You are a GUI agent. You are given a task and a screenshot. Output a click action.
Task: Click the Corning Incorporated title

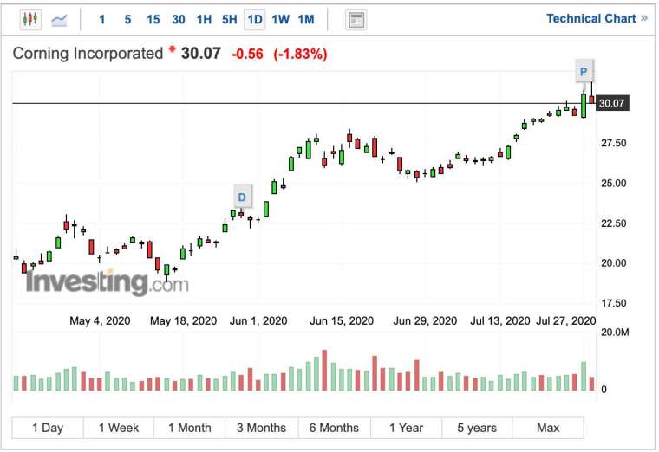[88, 54]
